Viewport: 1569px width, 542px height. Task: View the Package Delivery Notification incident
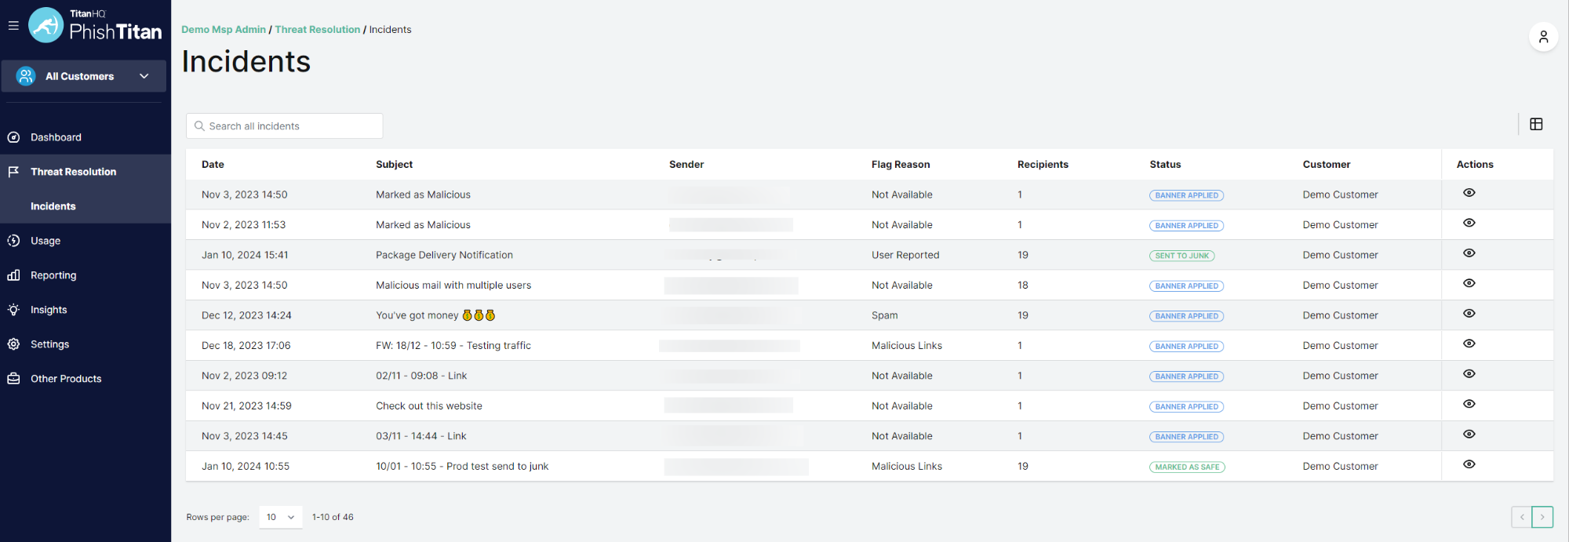point(1469,253)
